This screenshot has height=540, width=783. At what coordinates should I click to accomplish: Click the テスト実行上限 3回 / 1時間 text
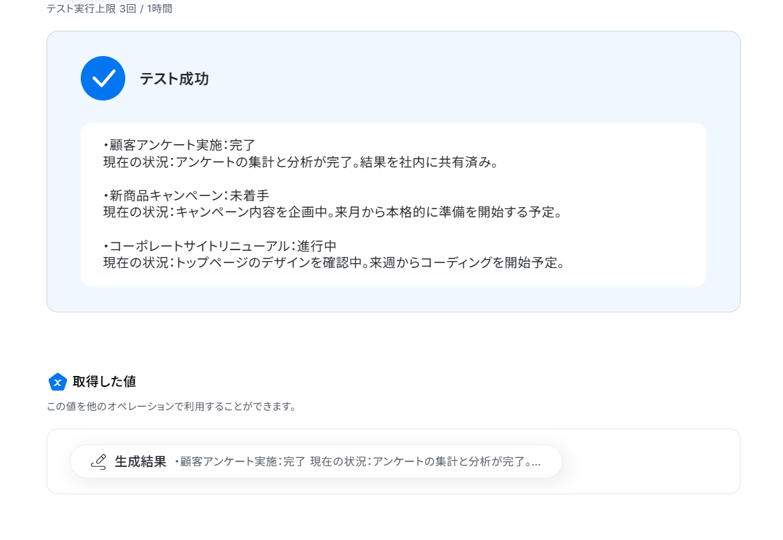110,8
